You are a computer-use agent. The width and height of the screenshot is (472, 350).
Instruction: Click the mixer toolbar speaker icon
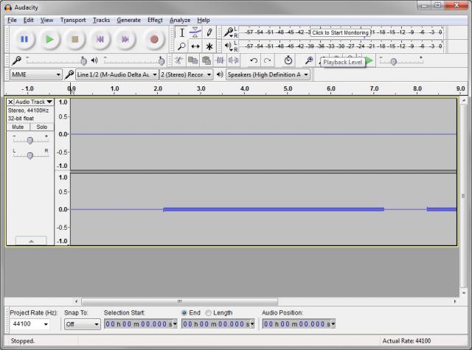click(x=94, y=60)
